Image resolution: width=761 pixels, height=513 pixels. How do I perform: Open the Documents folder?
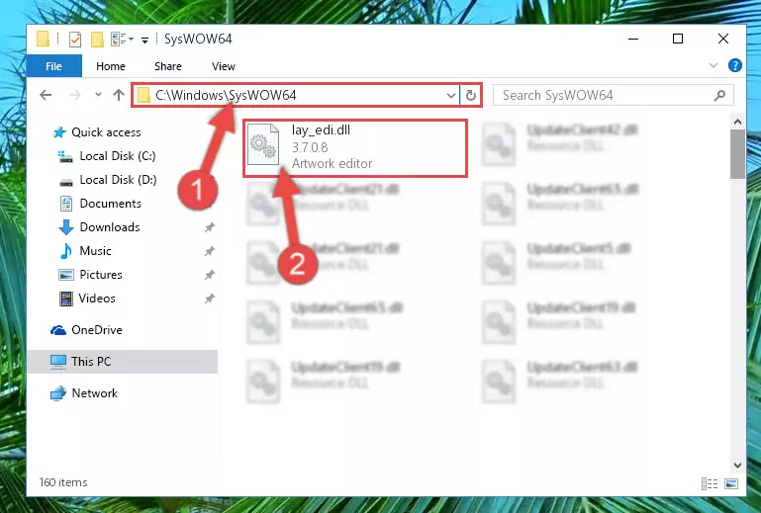point(110,204)
